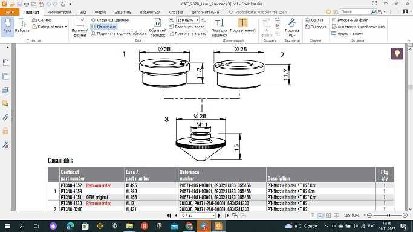Open Подпись PDF signing tool

(x=292, y=27)
